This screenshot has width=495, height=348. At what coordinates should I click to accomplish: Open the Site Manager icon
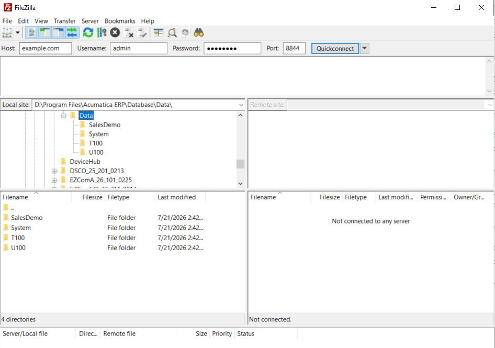point(7,32)
